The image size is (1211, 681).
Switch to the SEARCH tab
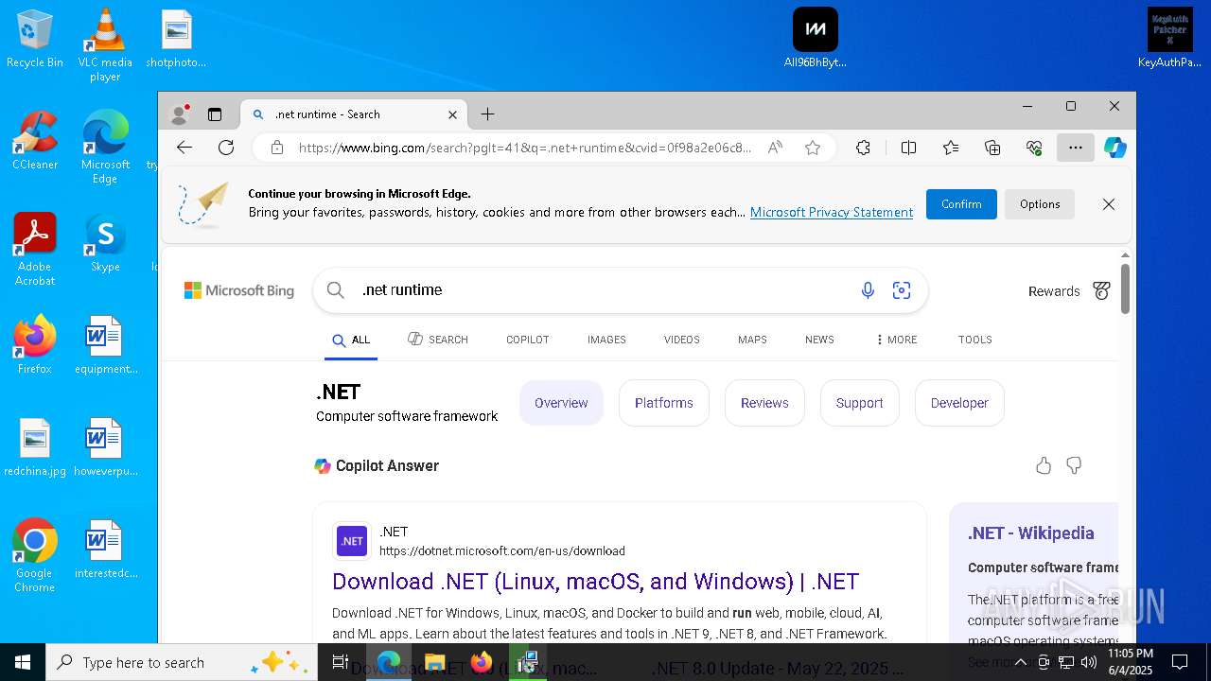[x=438, y=340]
